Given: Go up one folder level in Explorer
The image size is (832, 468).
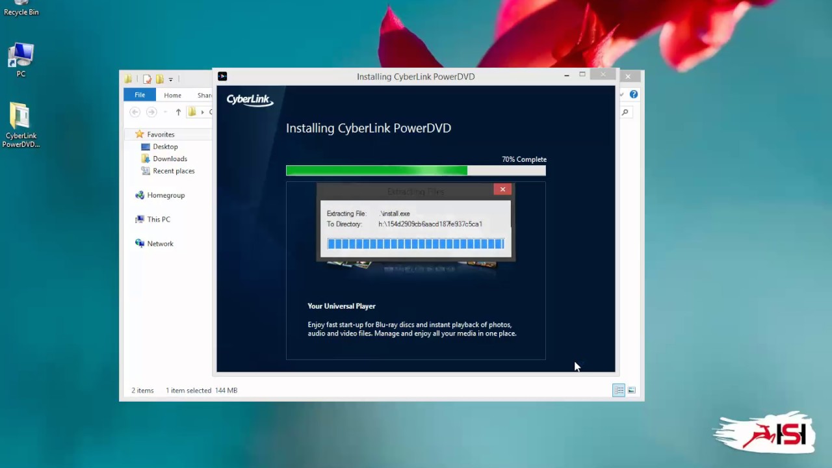Looking at the screenshot, I should click(178, 112).
